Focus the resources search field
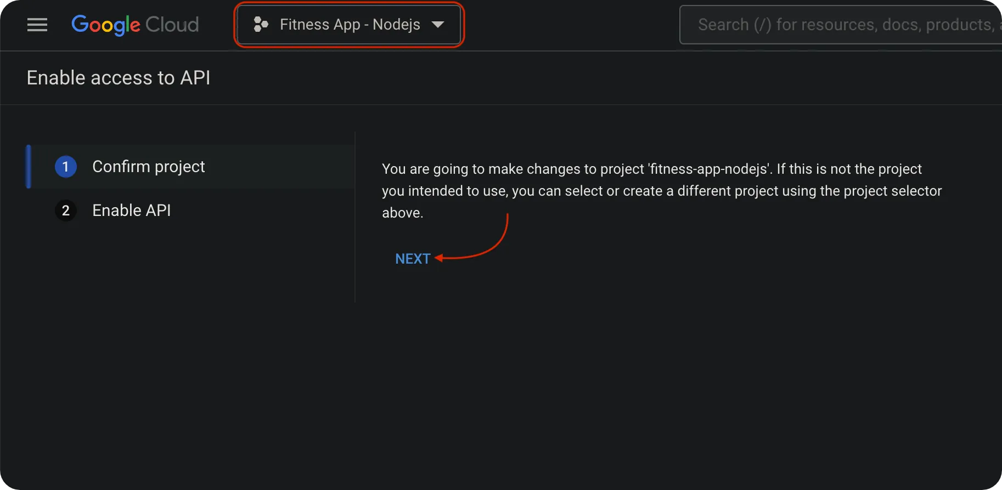This screenshot has width=1002, height=490. click(x=841, y=25)
